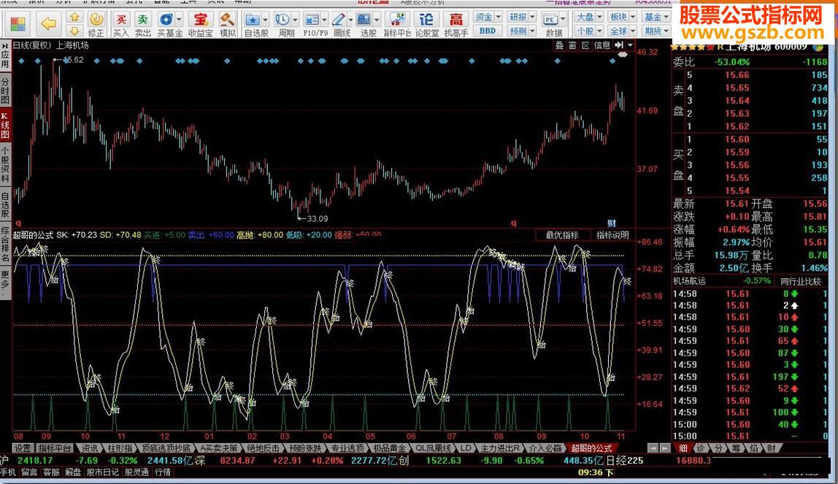
Task: Select the 财 finance tab
Action: [x=771, y=448]
